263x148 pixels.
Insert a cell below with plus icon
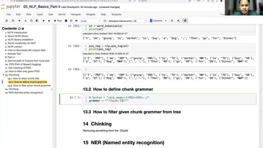pos(19,21)
